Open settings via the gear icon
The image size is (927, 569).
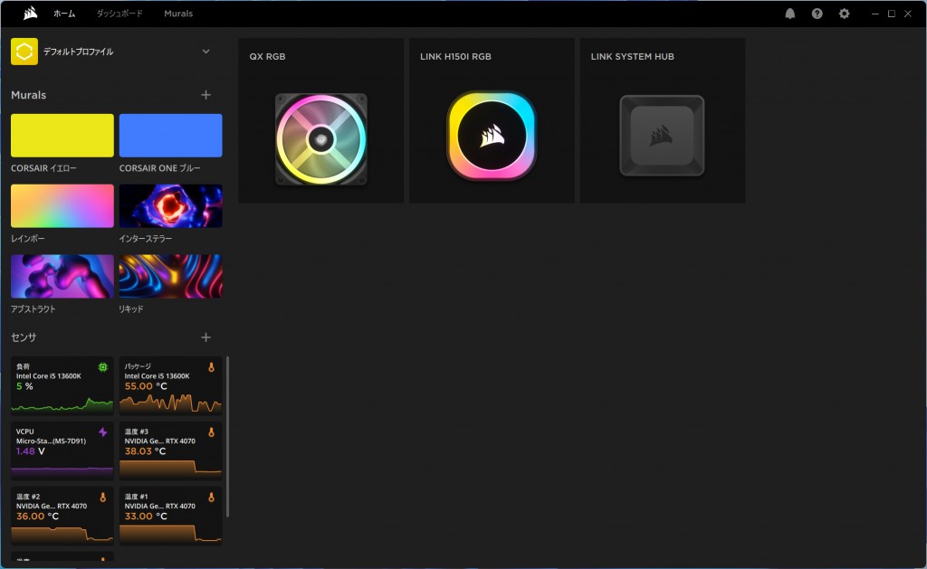(x=845, y=14)
